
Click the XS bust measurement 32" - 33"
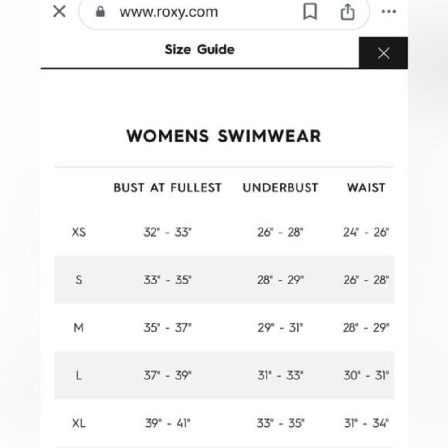click(168, 233)
